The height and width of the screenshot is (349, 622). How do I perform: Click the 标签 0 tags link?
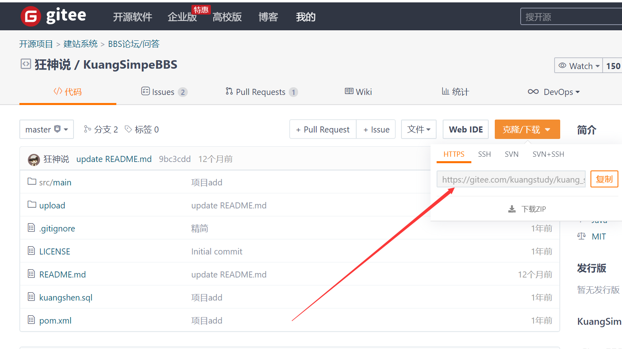[142, 129]
